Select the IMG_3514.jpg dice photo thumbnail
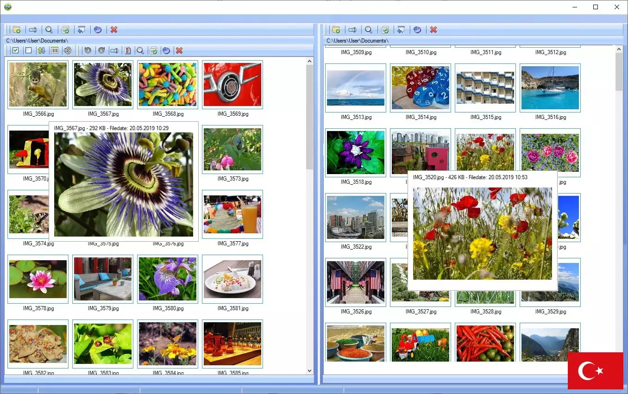 point(420,88)
